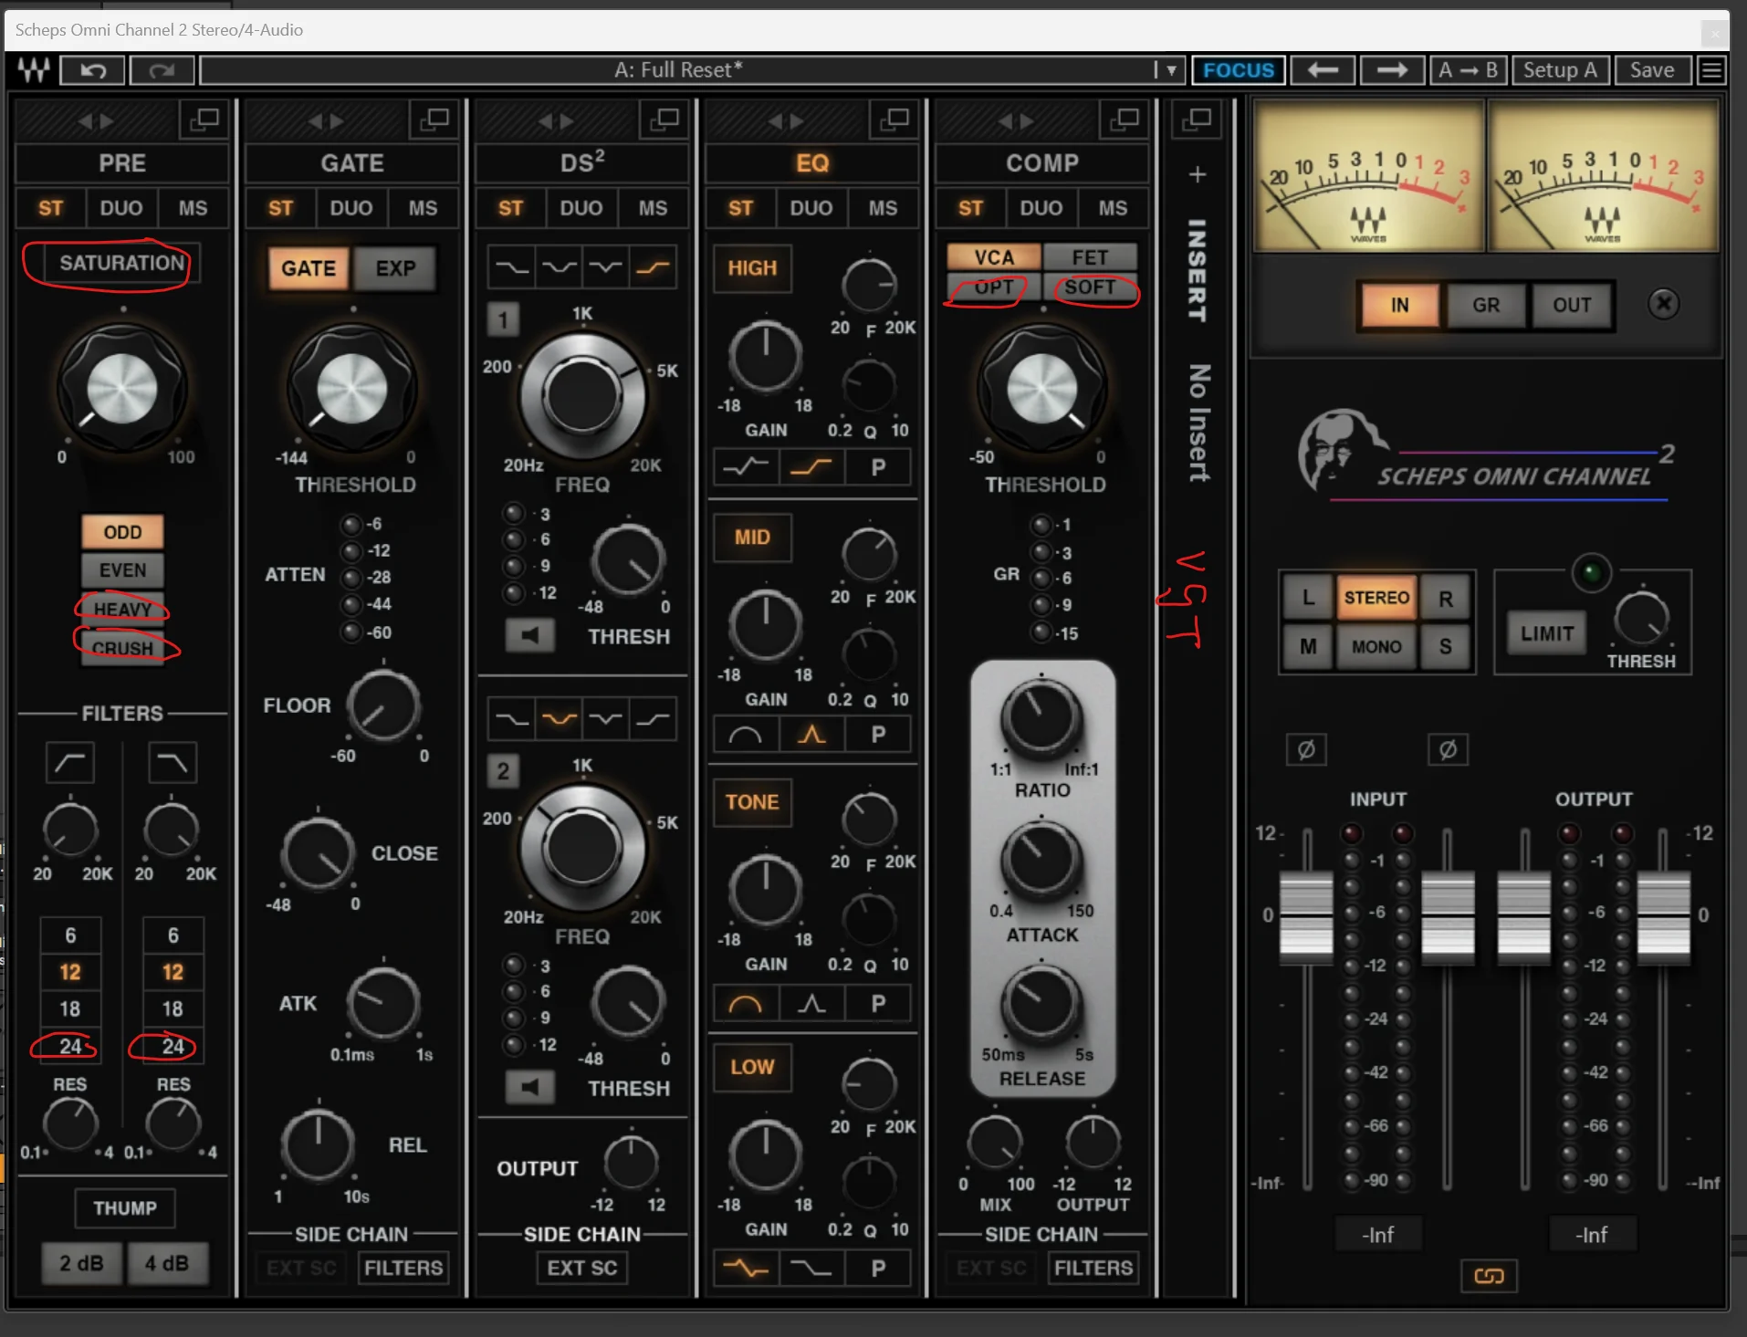Open the hamburger menu icon
The width and height of the screenshot is (1747, 1337).
(x=1711, y=70)
